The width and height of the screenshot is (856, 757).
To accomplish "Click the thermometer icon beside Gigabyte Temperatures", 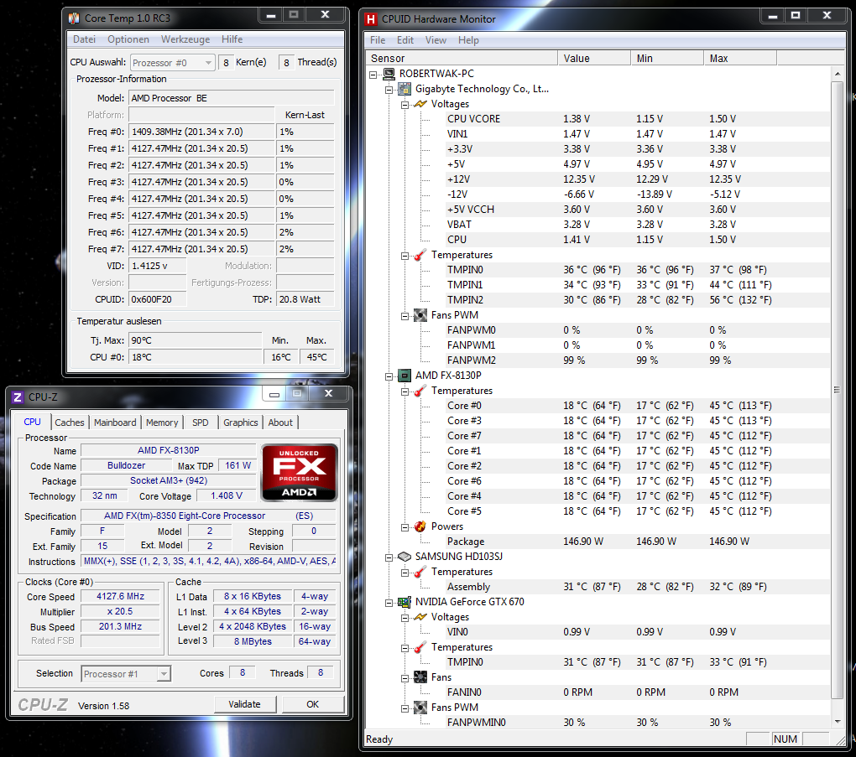I will pos(420,255).
